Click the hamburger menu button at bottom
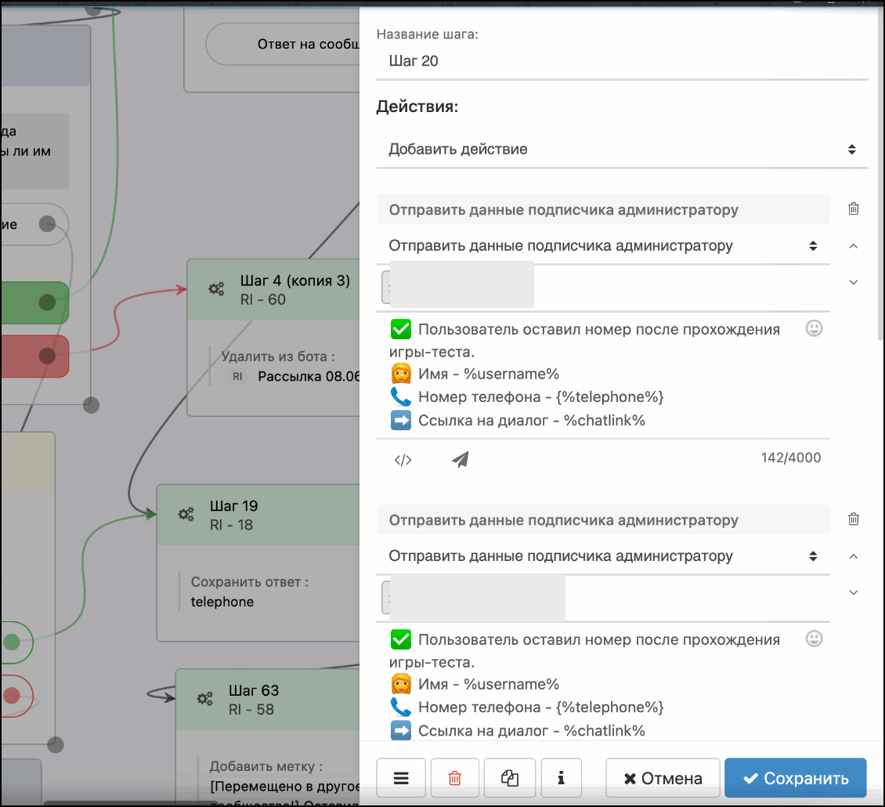This screenshot has height=807, width=885. click(401, 778)
